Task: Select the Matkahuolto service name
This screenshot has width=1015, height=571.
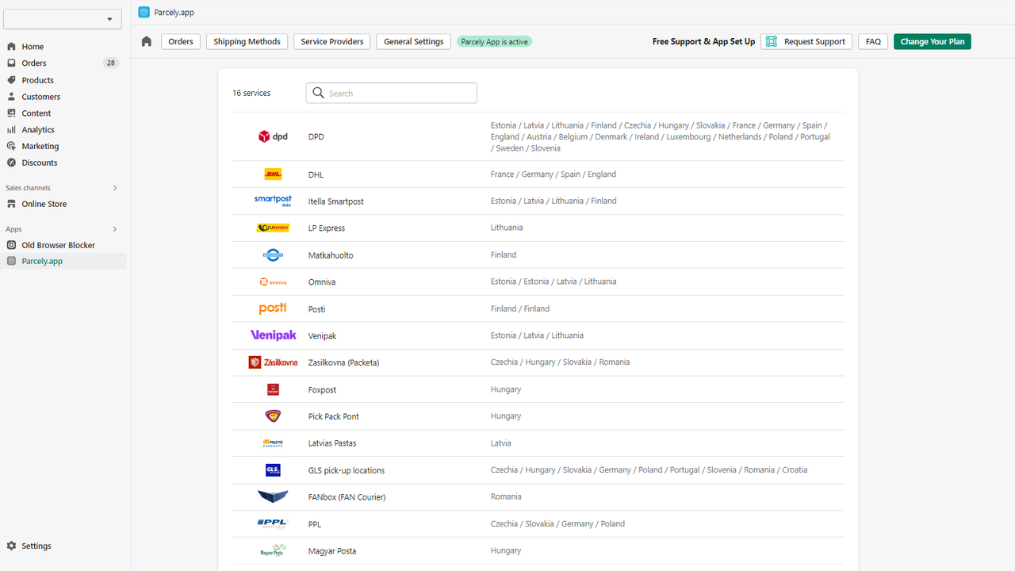Action: coord(331,255)
